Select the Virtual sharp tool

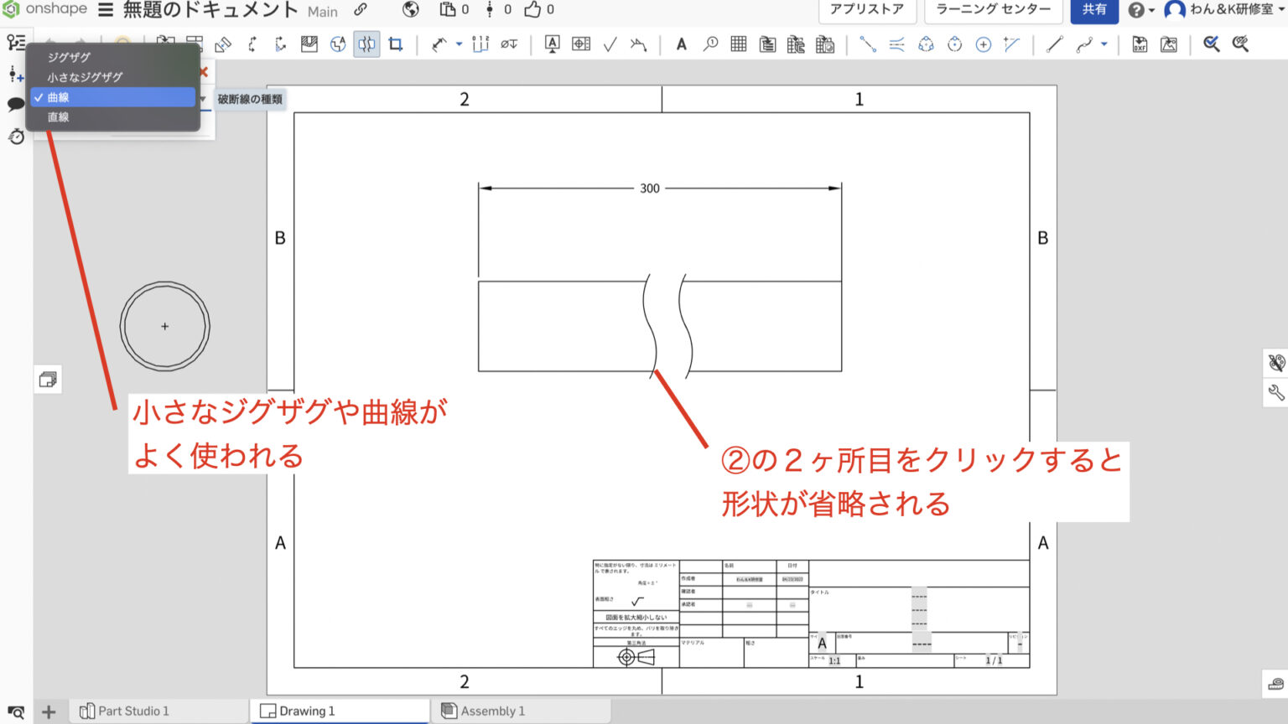[1012, 44]
